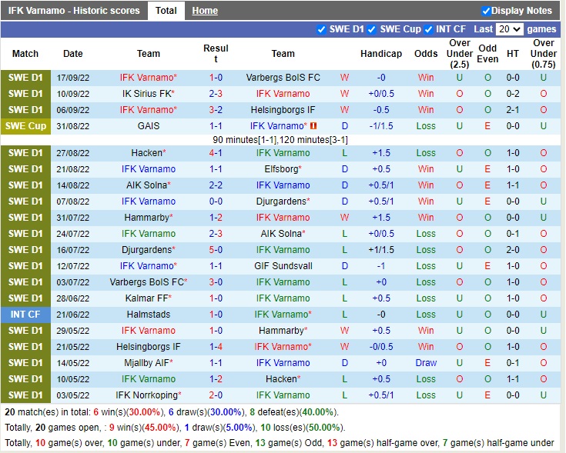Screen dimensions: 566x453
Task: Toggle the Display Notes checkbox
Action: 486,11
